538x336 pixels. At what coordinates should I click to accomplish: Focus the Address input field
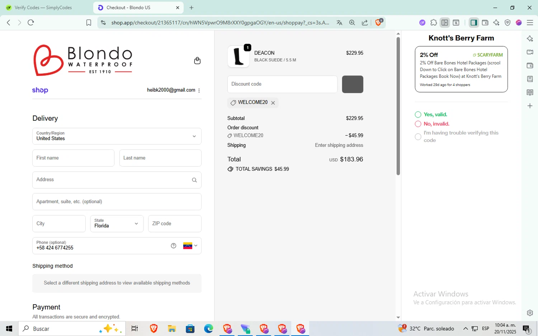pos(117,180)
